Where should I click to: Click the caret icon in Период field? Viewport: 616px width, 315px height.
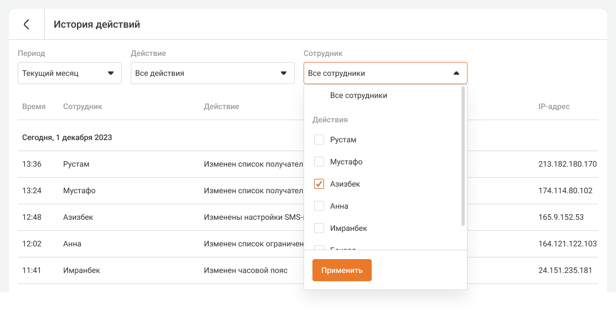pyautogui.click(x=110, y=73)
